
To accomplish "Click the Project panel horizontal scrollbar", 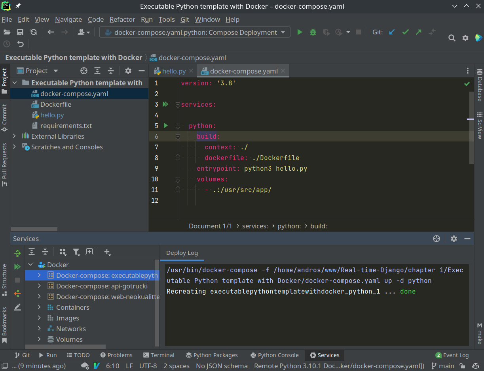I will point(34,229).
